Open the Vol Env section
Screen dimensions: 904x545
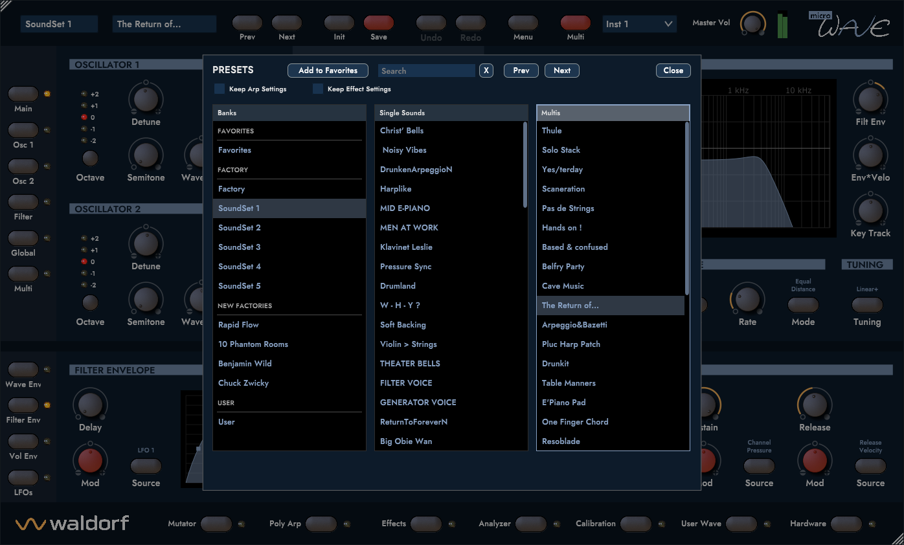click(23, 441)
